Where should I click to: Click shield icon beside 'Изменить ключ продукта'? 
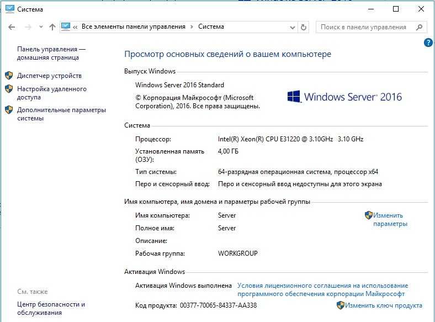pyautogui.click(x=341, y=305)
